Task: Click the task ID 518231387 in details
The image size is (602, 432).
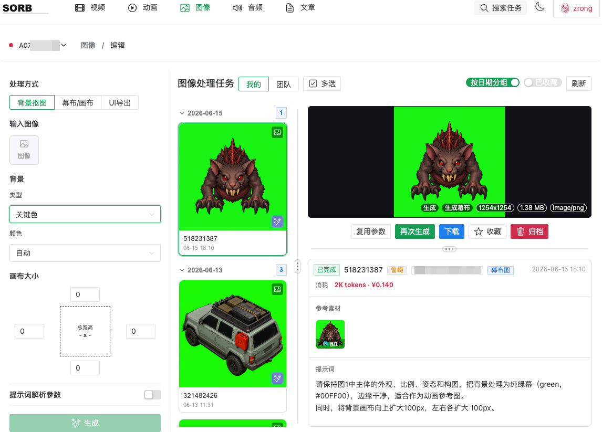Action: tap(363, 270)
